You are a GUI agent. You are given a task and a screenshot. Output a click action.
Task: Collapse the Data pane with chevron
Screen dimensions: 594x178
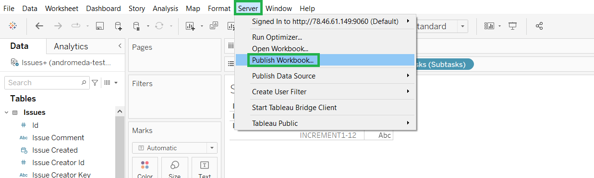120,46
